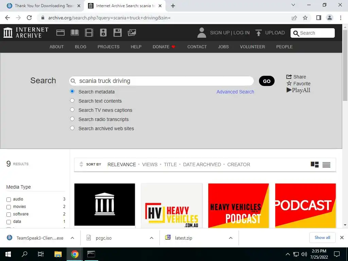This screenshot has height=261, width=348.
Task: Open the command prompt taskbar icon
Action: (x=91, y=254)
